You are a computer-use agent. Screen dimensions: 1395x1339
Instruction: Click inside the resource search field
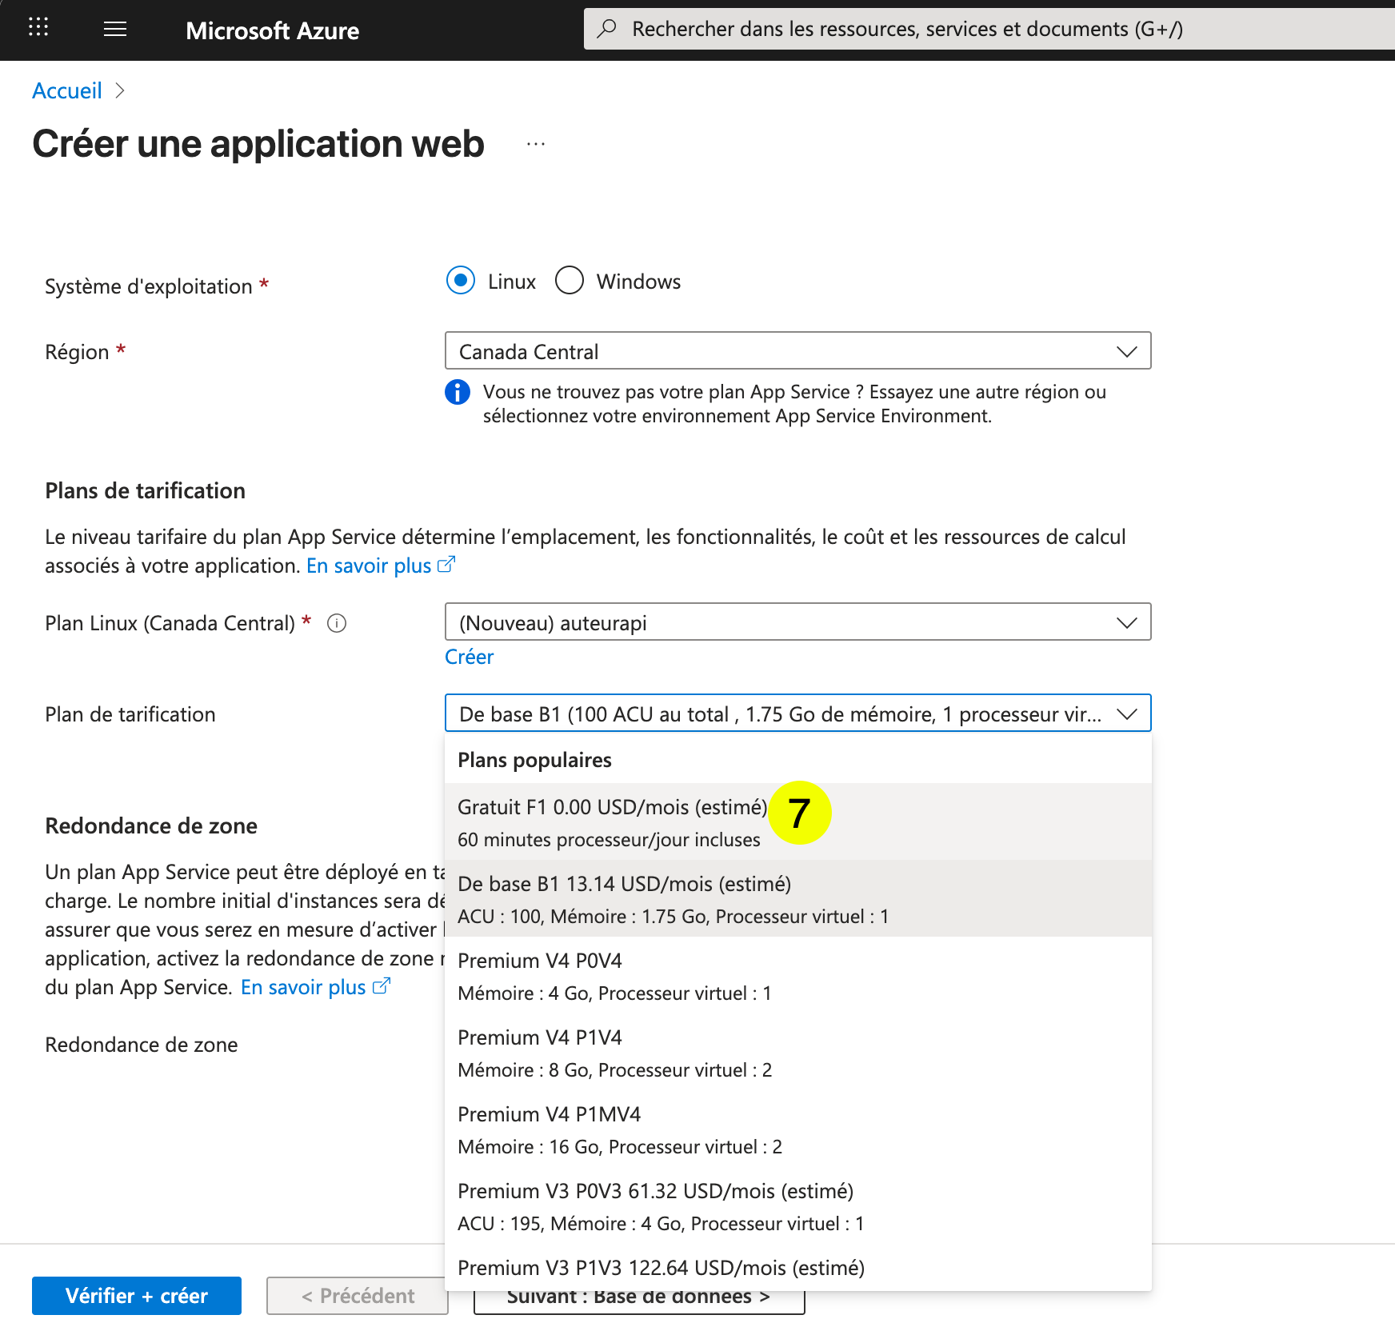click(880, 29)
